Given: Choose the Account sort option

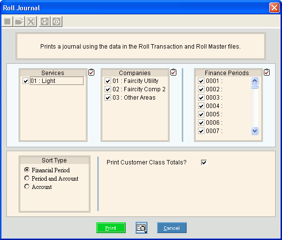Looking at the screenshot, I should coord(27,187).
